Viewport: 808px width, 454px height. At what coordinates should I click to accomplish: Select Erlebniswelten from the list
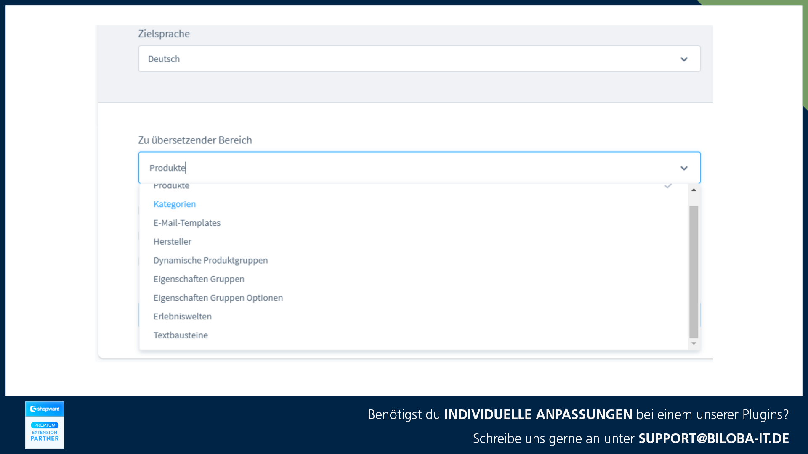pos(182,316)
